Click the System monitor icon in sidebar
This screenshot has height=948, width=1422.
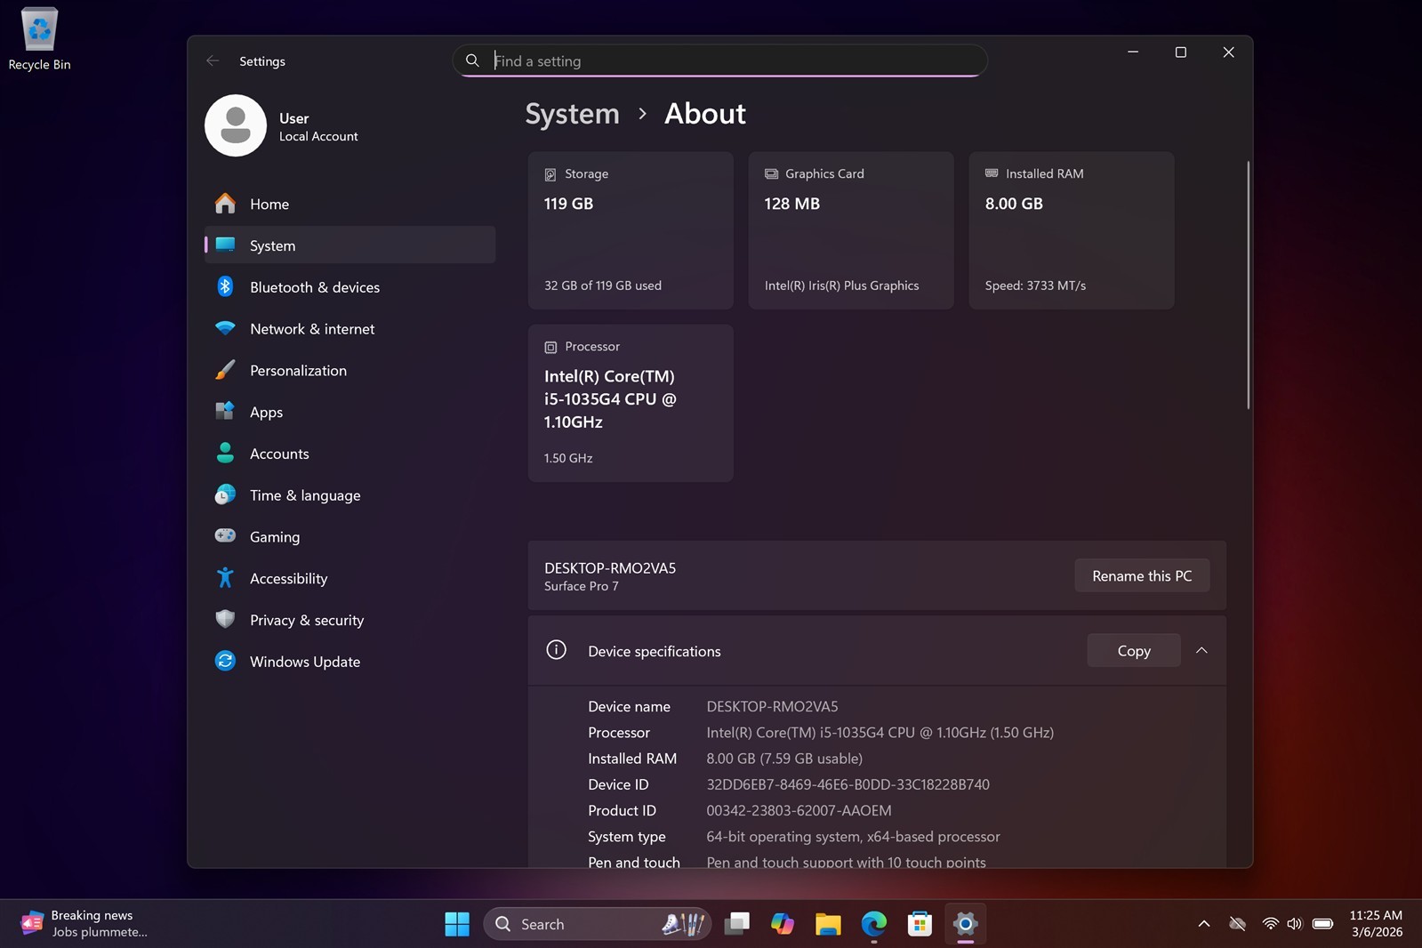pos(225,245)
